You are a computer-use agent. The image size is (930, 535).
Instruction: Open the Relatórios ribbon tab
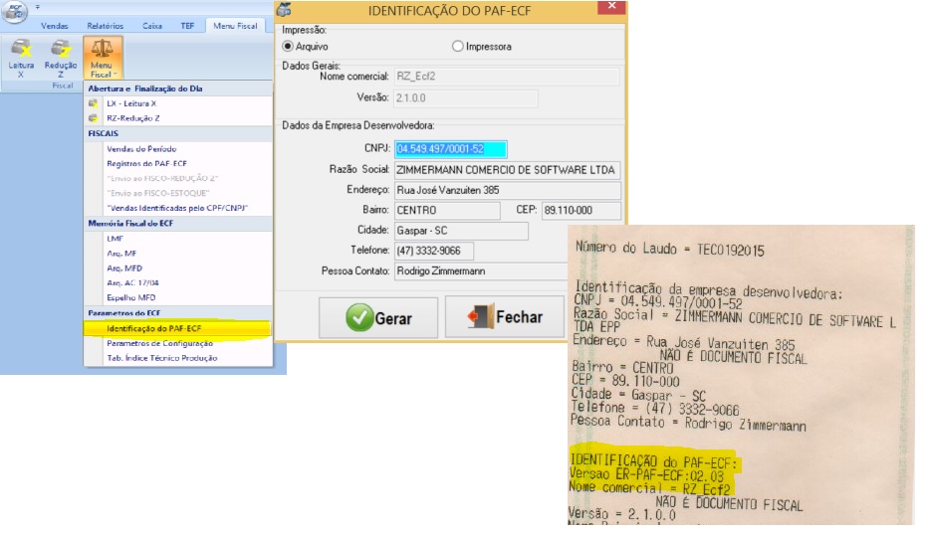click(x=105, y=26)
